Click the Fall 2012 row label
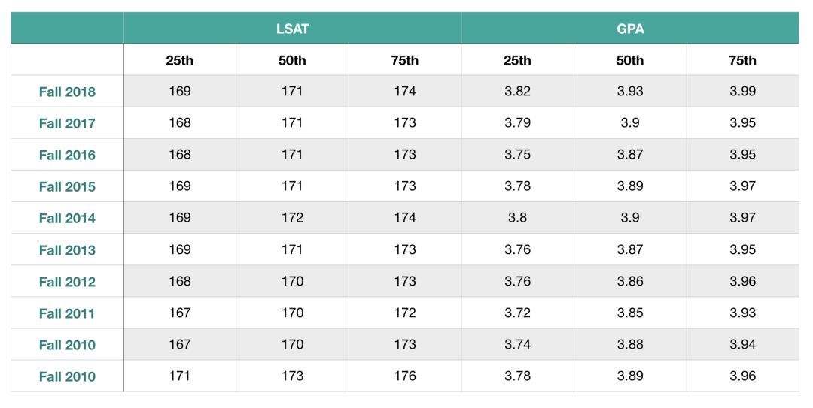Viewport: 813px width, 408px height. [x=67, y=282]
